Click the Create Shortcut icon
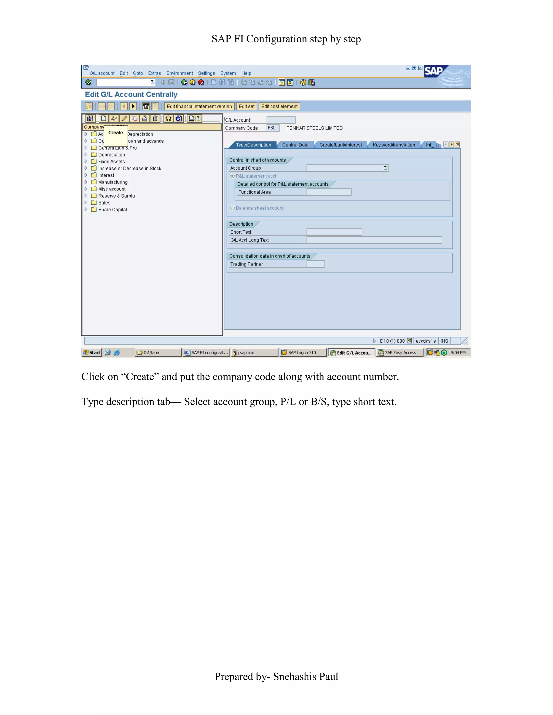The image size is (553, 715). 290,83
